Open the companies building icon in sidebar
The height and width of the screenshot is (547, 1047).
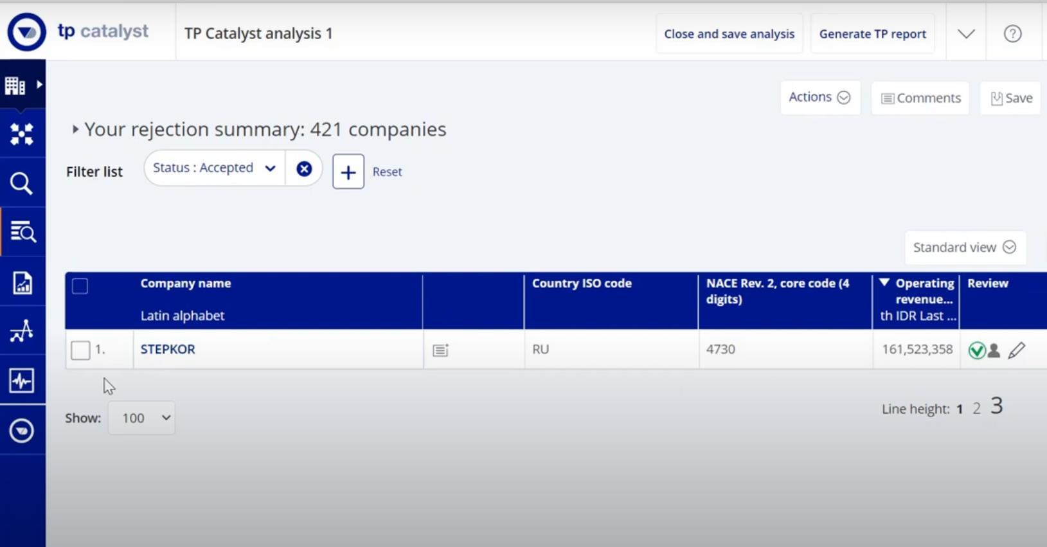tap(15, 85)
